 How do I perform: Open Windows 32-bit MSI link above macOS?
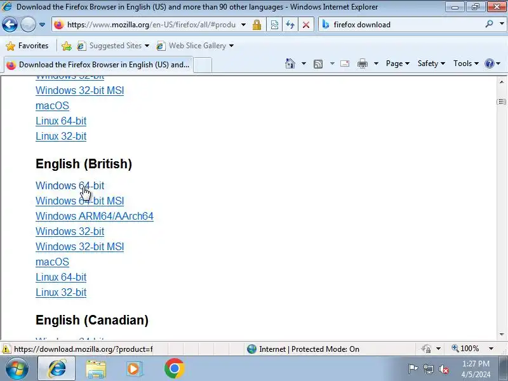point(80,90)
